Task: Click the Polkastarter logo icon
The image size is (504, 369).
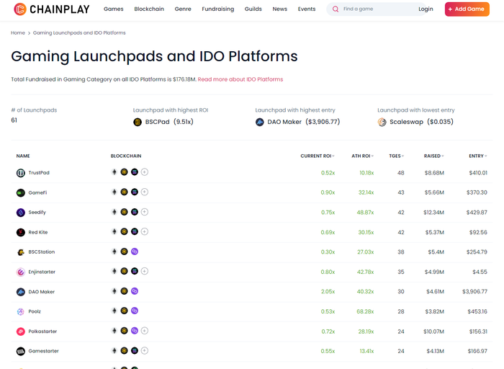Action: coord(21,332)
